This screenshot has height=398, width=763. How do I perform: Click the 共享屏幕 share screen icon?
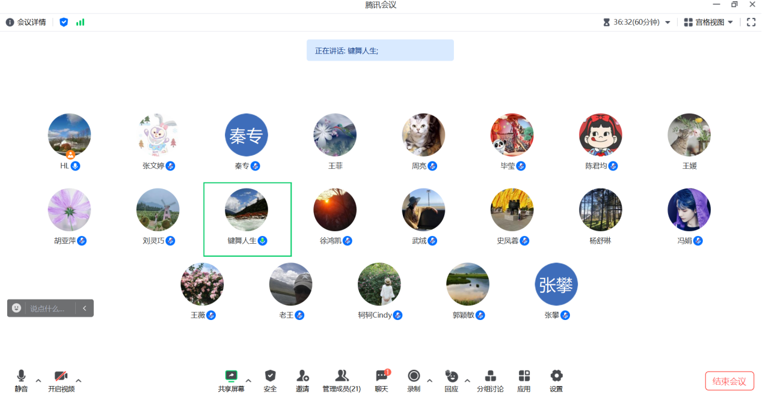[231, 375]
